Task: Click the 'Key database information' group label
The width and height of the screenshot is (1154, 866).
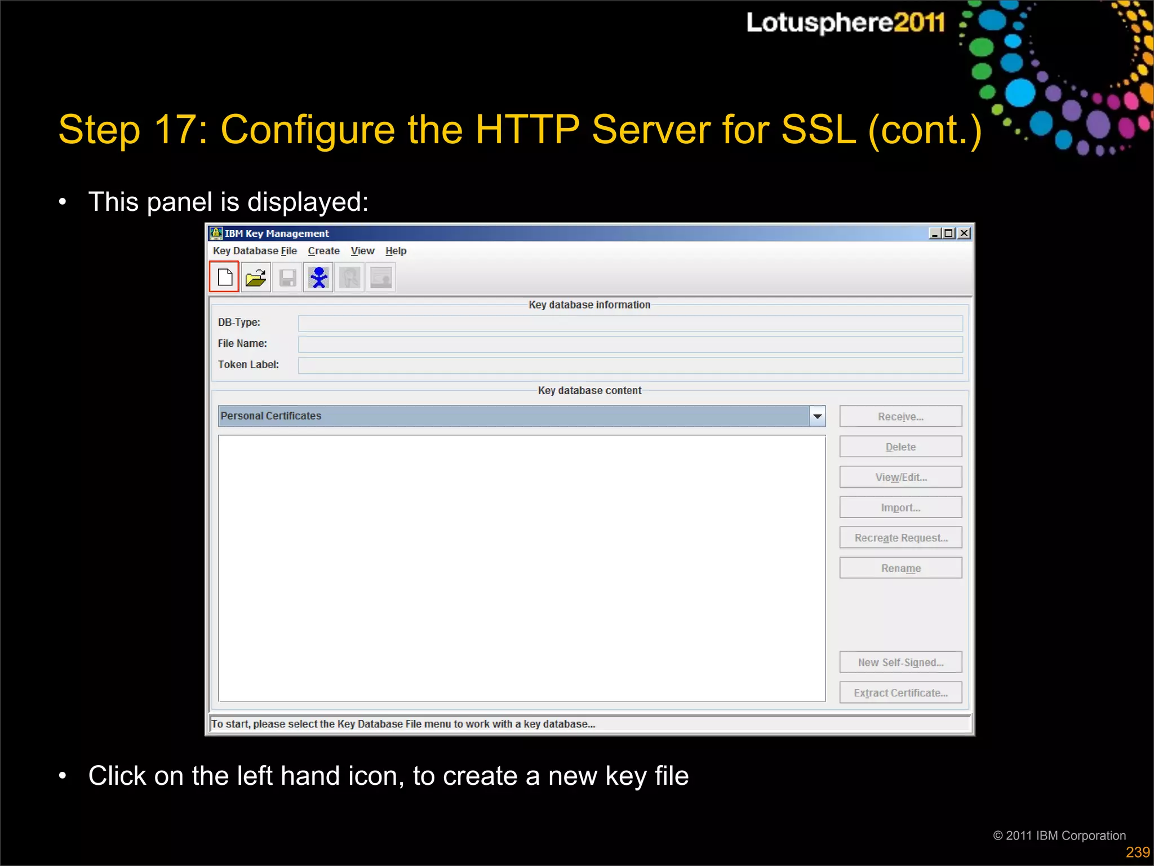Action: pyautogui.click(x=589, y=305)
